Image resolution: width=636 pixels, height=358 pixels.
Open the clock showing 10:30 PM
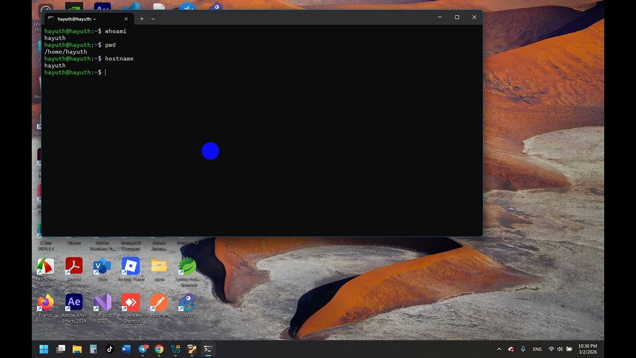click(x=588, y=349)
